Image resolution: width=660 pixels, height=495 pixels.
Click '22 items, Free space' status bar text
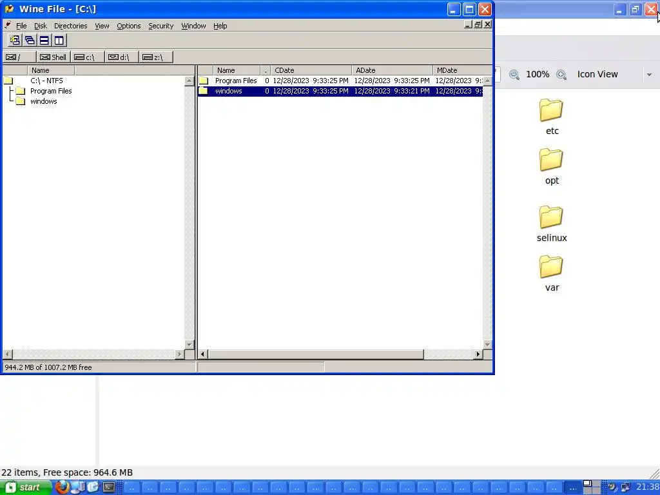(67, 472)
